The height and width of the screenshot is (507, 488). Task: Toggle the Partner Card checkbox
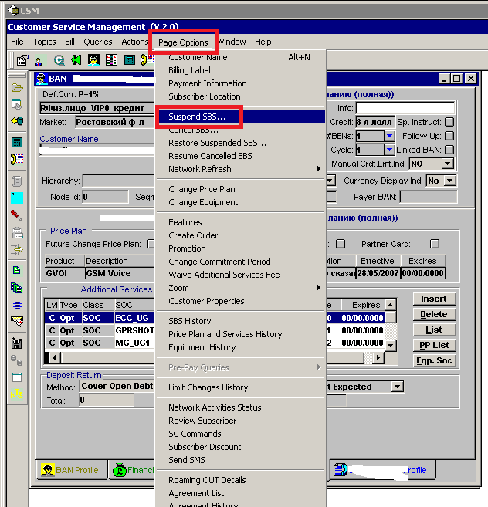(x=435, y=244)
